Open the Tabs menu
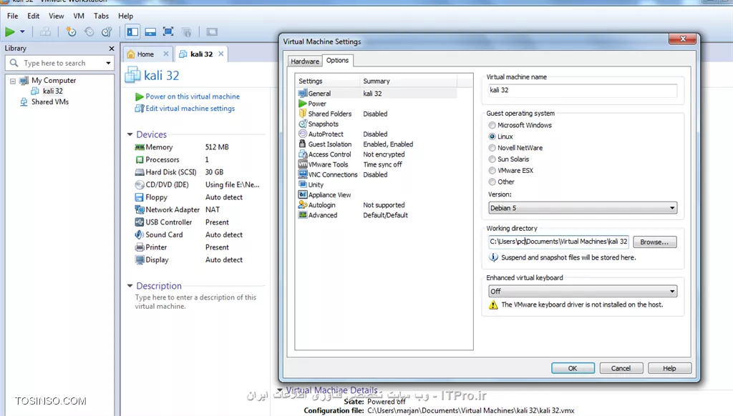733x416 pixels. point(101,16)
